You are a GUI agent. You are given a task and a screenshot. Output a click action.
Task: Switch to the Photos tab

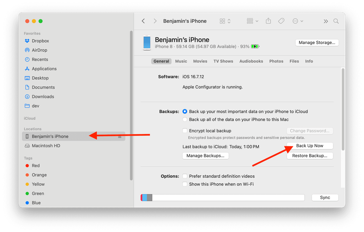point(276,61)
